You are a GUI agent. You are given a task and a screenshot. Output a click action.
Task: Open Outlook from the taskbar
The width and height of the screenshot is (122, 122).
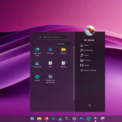(x=81, y=119)
